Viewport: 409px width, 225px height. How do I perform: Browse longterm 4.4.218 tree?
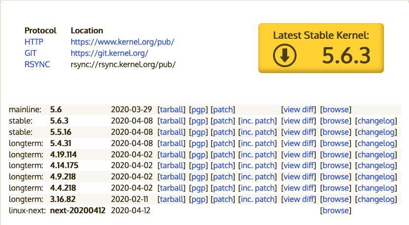336,188
